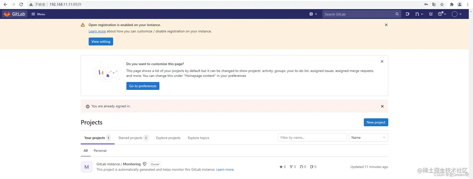Screen dimensions: 473x179
Task: Click the View setting button
Action: click(101, 41)
